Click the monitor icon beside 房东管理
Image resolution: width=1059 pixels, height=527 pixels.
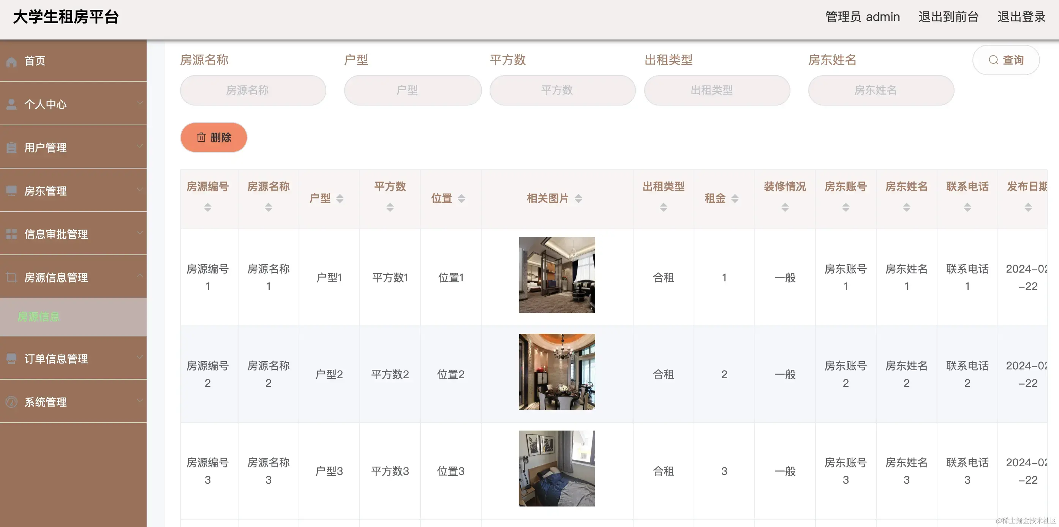[x=11, y=190]
